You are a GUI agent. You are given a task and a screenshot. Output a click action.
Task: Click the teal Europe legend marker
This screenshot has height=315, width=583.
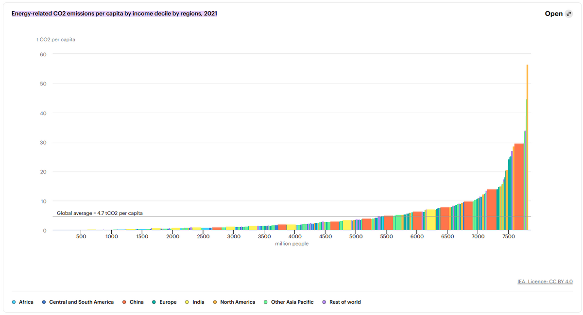[x=154, y=302]
